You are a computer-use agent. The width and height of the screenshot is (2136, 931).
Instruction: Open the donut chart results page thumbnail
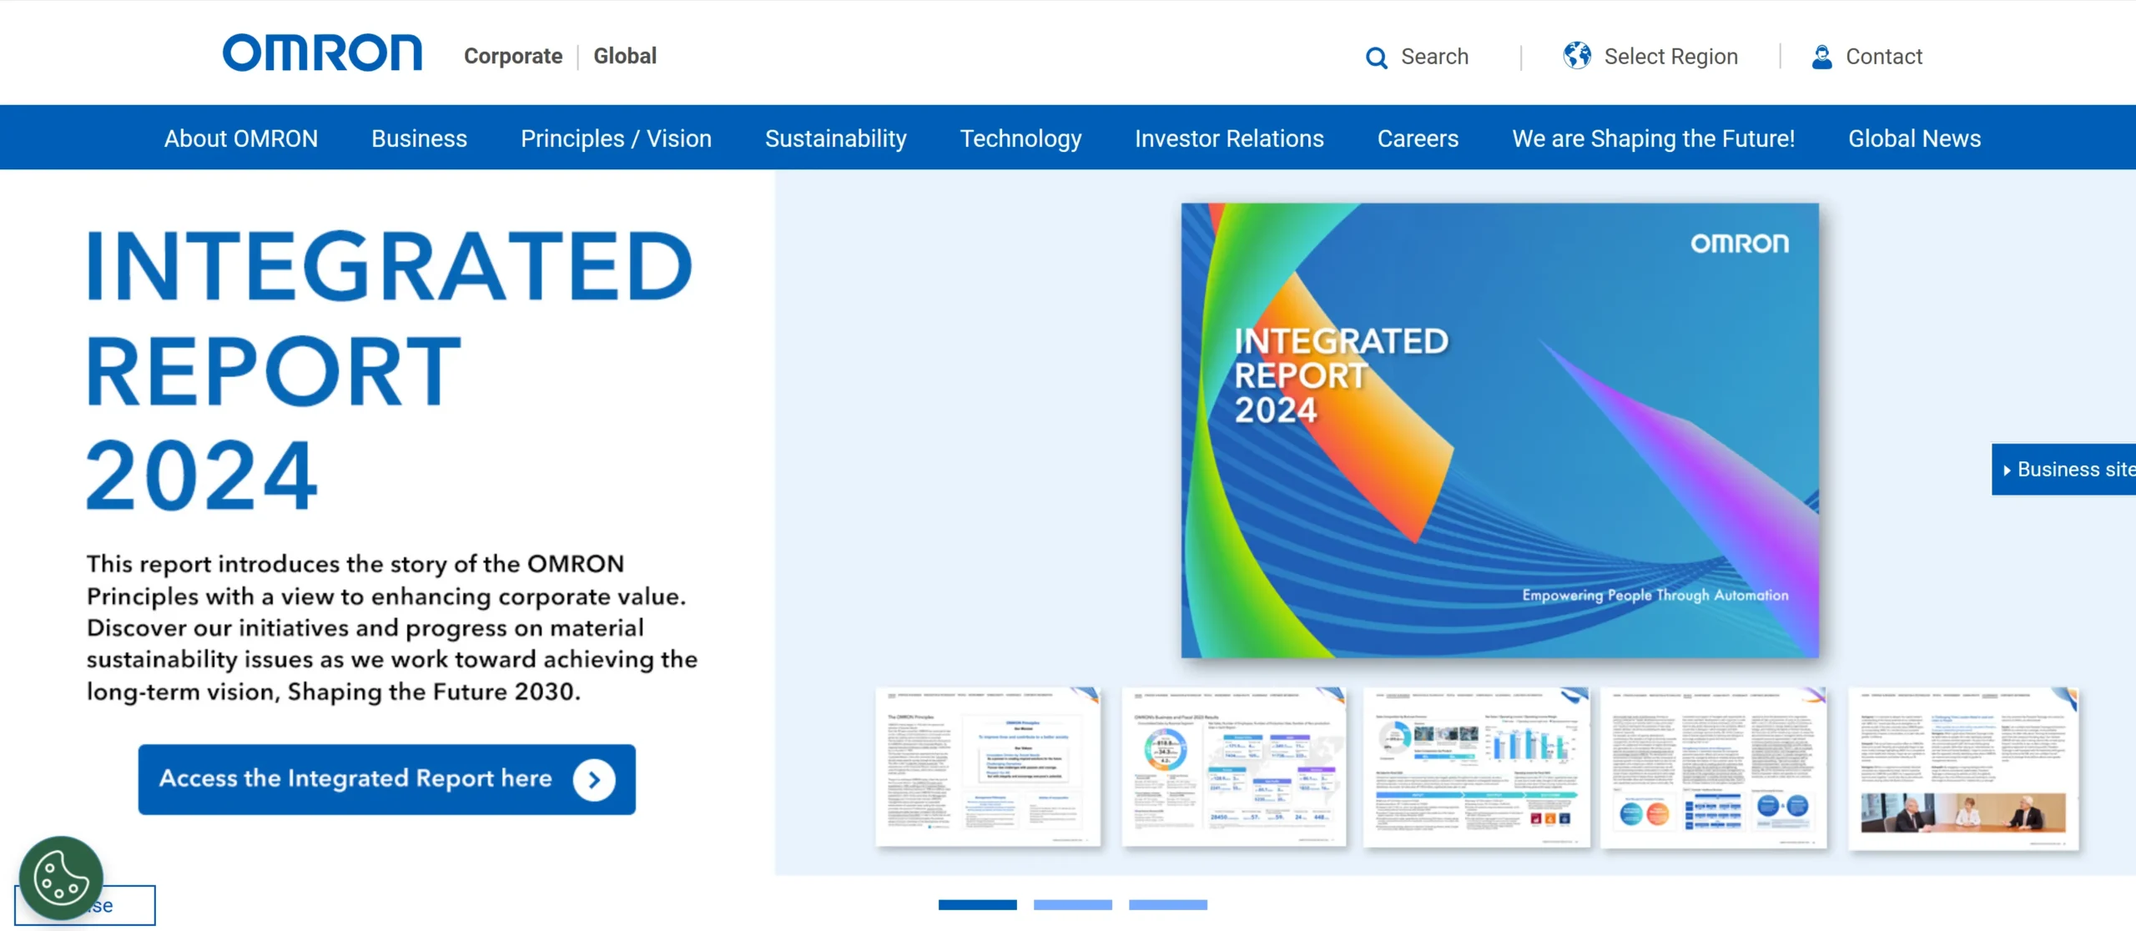point(1233,767)
